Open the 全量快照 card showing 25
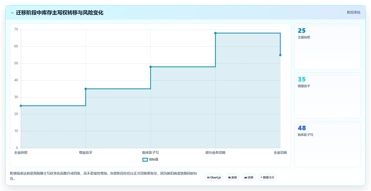371x191 pixels. (327, 47)
